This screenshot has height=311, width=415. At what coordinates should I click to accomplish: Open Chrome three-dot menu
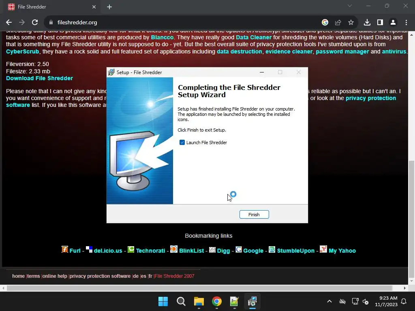click(406, 23)
